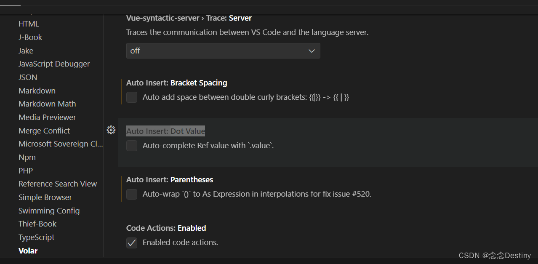Click the Auto Insert: Dot Value title
This screenshot has width=538, height=264.
(165, 131)
